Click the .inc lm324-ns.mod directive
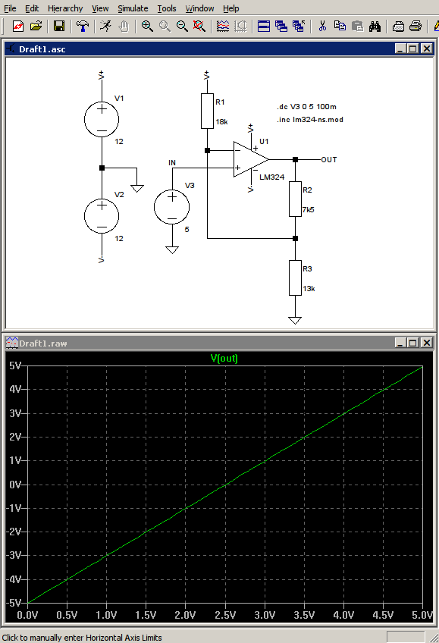Viewport: 439px width, 643px height. [x=310, y=120]
